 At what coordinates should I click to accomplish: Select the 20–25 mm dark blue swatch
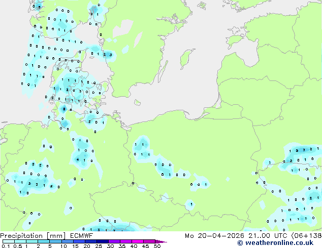click(x=91, y=241)
